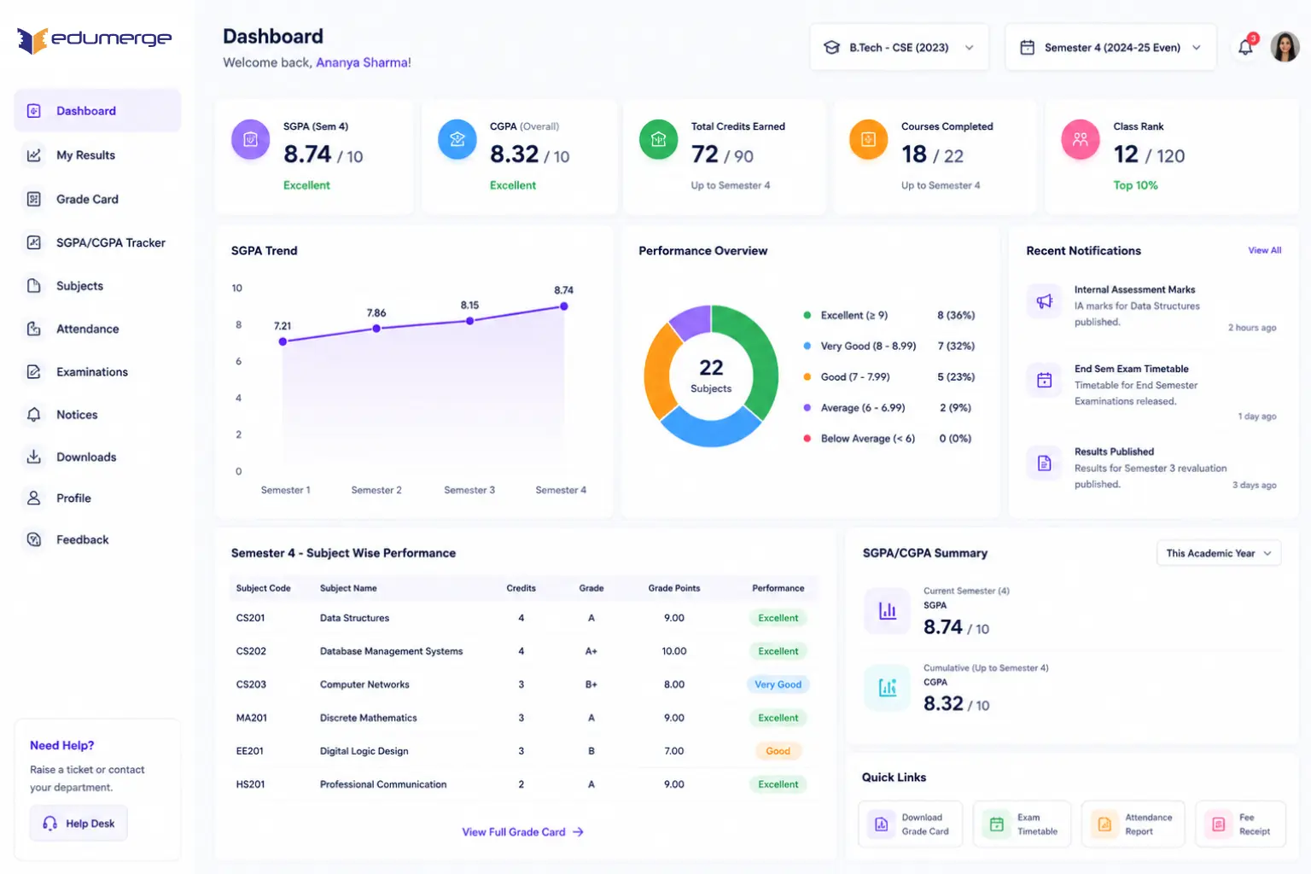Click the Semester 2 data point 7.86
This screenshot has height=874, width=1311.
pyautogui.click(x=376, y=328)
